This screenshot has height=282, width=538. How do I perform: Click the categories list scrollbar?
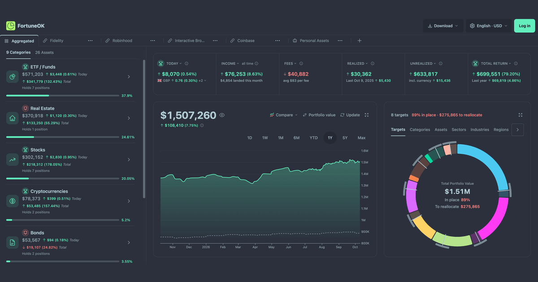(144, 128)
